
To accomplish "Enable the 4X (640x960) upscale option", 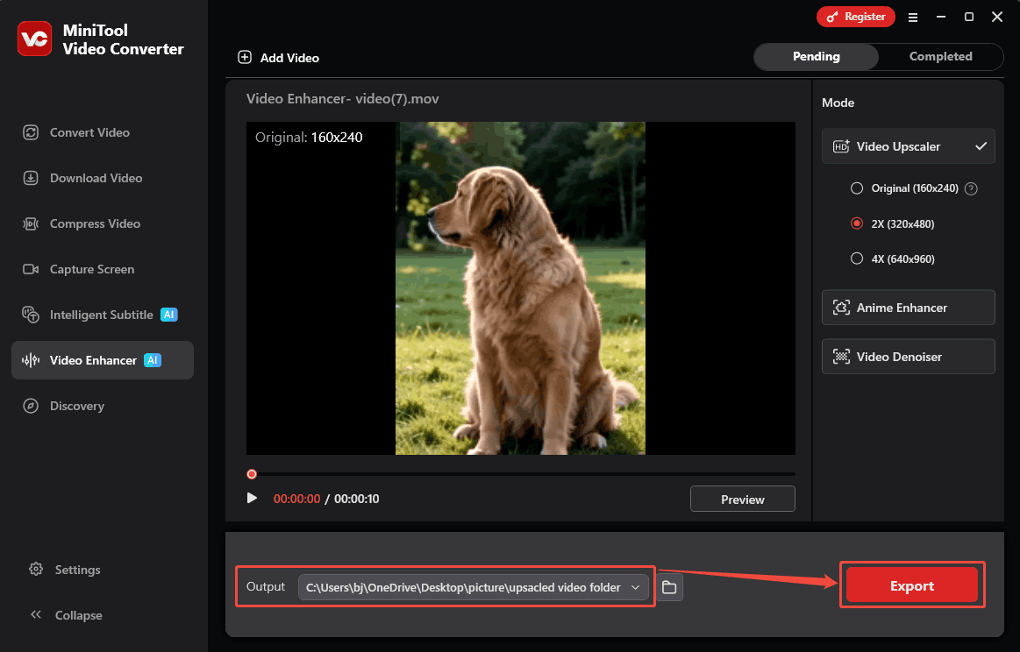I will [x=857, y=259].
